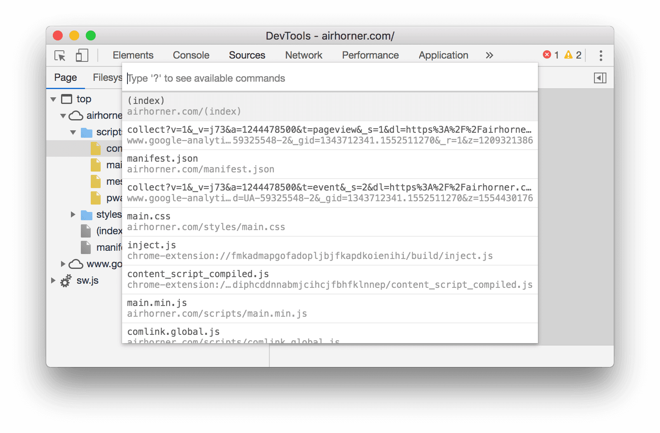
Task: Collapse the debugger sidebar panel
Action: (601, 77)
